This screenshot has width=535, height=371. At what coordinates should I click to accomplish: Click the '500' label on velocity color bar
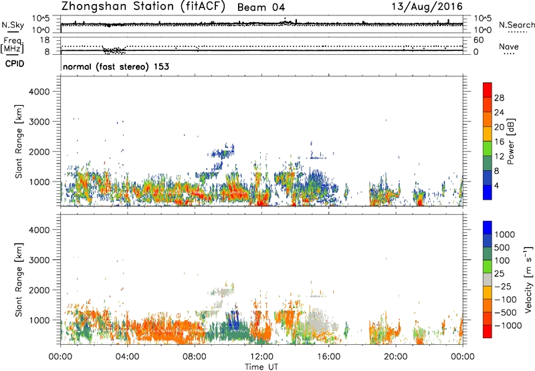pyautogui.click(x=502, y=248)
